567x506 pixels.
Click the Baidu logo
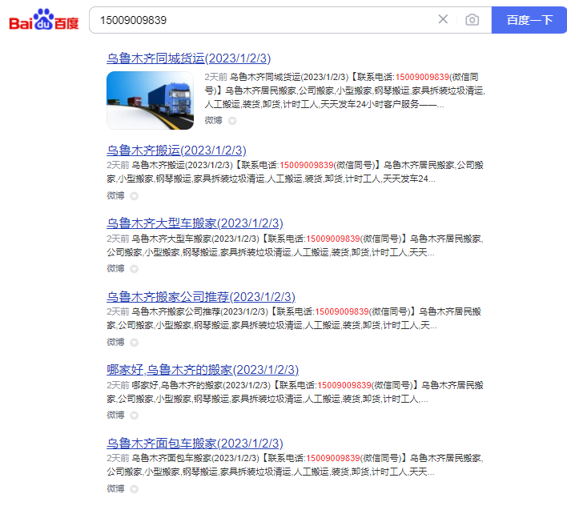pos(44,20)
